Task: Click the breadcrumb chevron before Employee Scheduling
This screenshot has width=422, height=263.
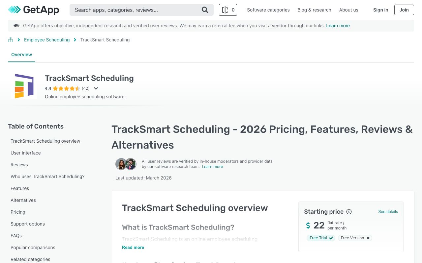Action: coord(19,40)
